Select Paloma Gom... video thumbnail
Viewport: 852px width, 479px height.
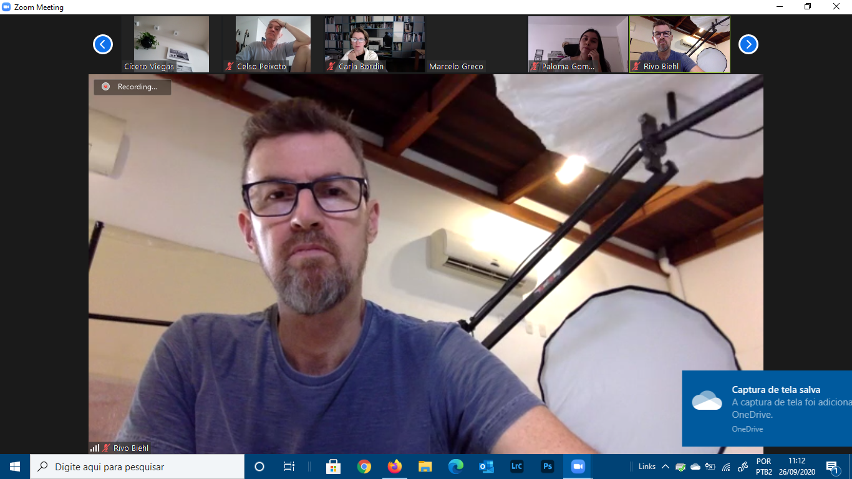tap(578, 44)
